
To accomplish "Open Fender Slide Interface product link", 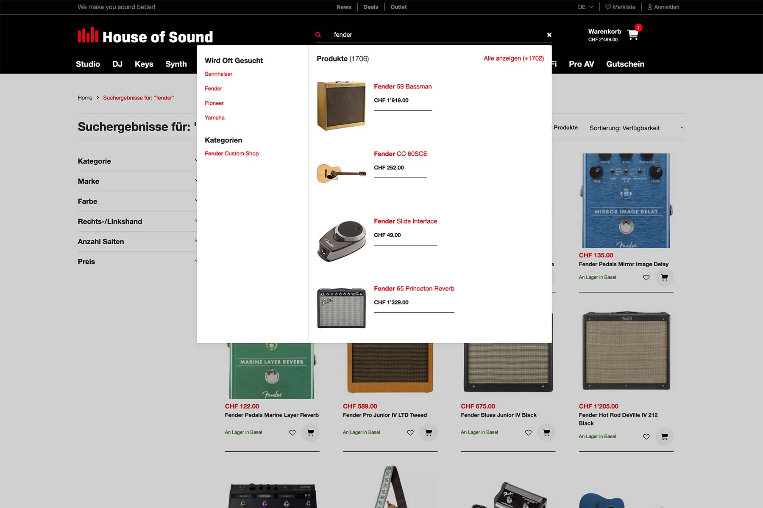I will tap(405, 221).
